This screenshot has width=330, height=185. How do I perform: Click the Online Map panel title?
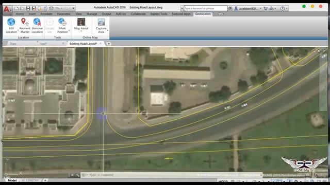pyautogui.click(x=90, y=38)
